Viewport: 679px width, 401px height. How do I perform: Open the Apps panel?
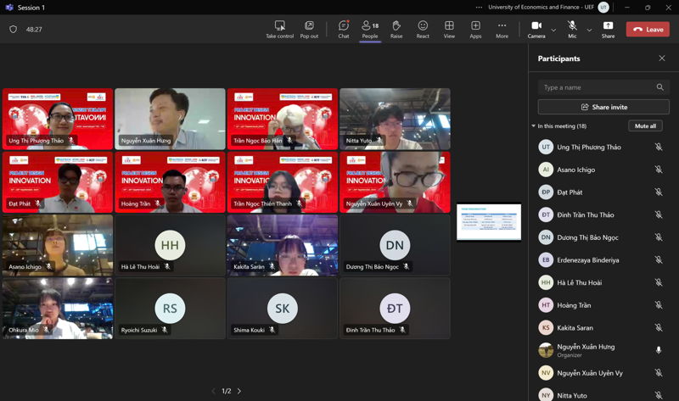[x=475, y=29]
